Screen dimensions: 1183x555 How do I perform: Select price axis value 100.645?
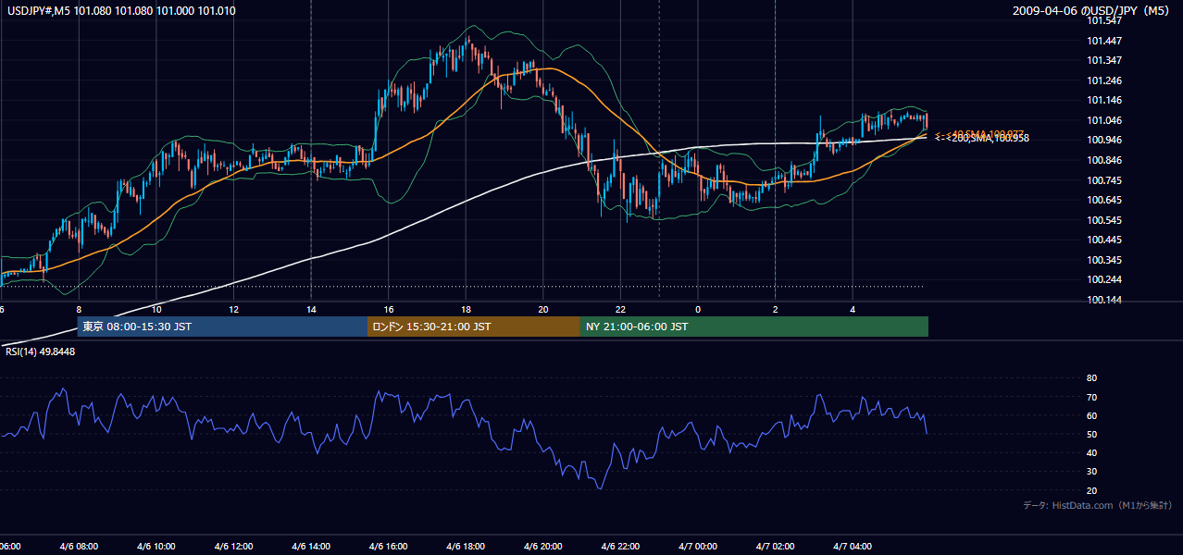tap(1104, 200)
